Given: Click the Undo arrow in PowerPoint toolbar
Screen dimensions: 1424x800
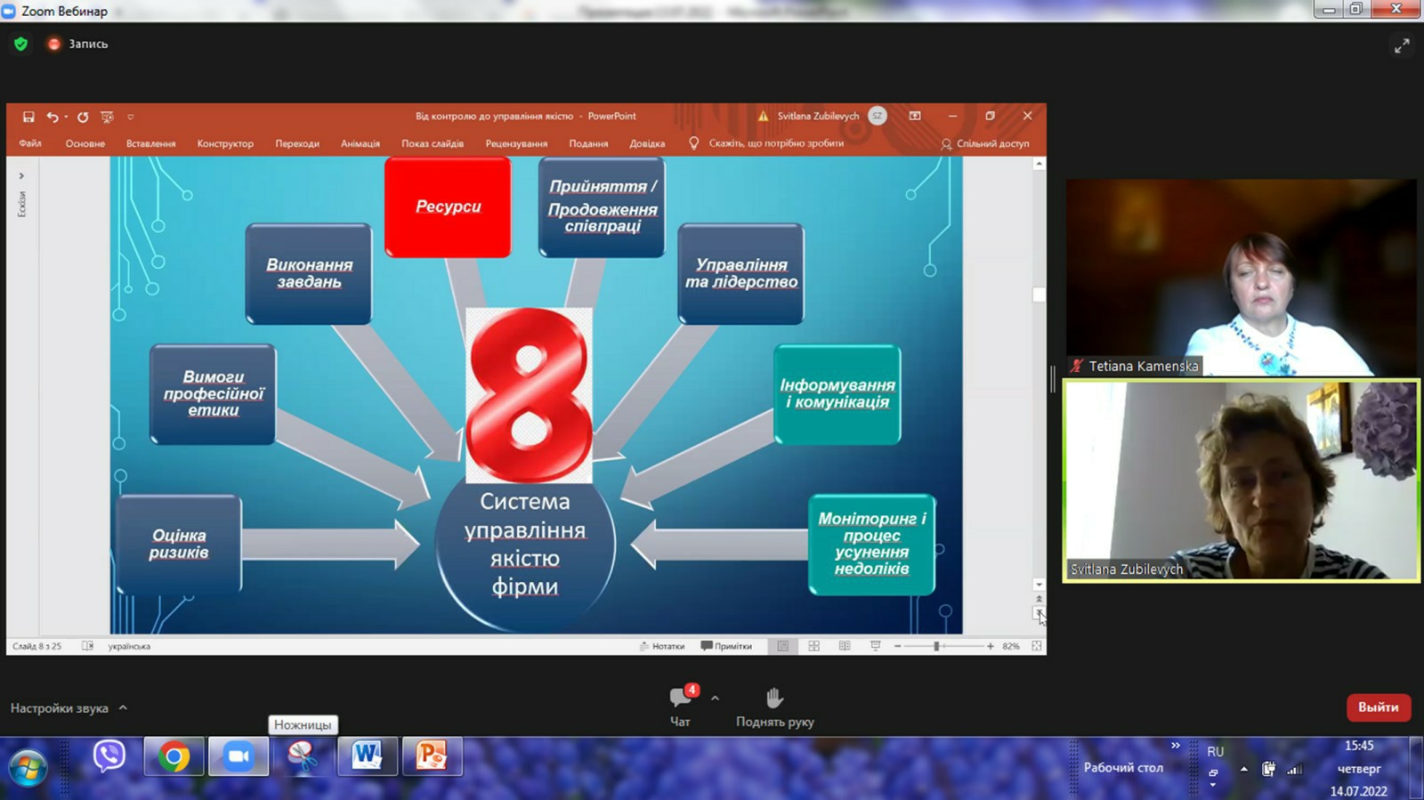Looking at the screenshot, I should (53, 117).
